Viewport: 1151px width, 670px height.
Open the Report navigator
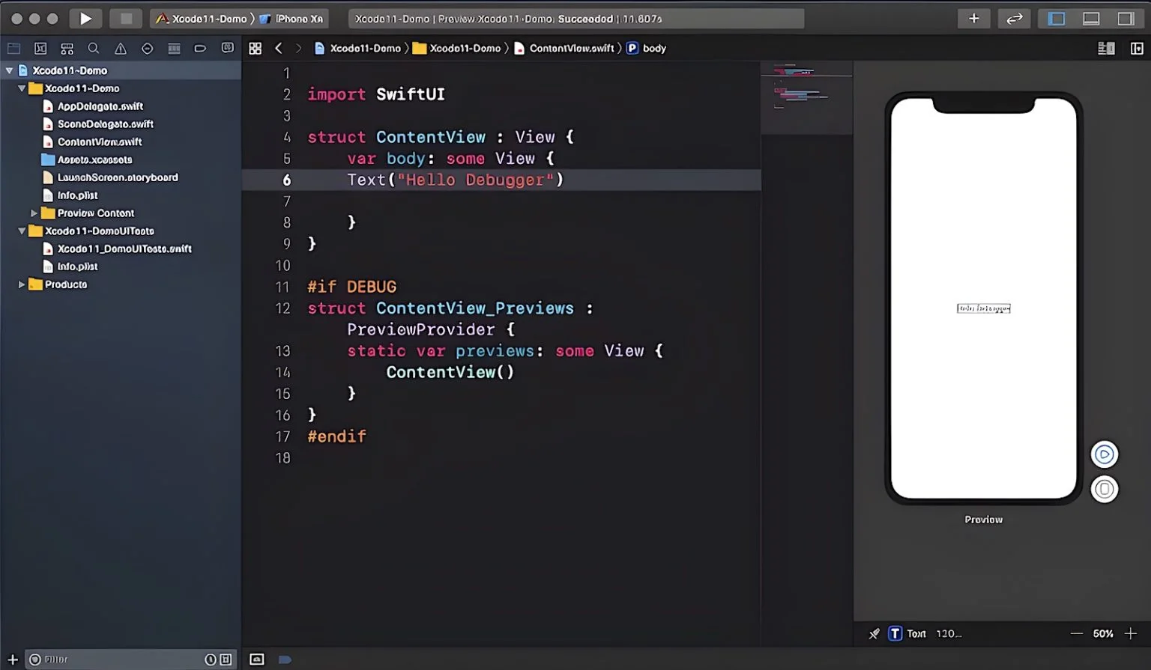point(227,47)
